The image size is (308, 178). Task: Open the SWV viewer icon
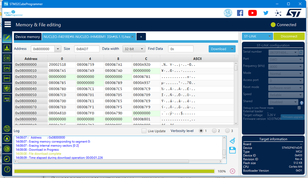tap(7, 78)
